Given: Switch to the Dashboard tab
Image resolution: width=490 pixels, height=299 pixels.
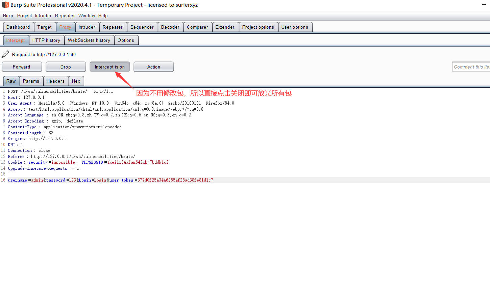Looking at the screenshot, I should tap(18, 27).
